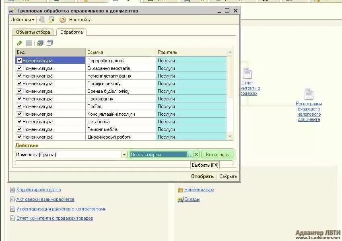Switch to the Обработка tab

click(72, 32)
